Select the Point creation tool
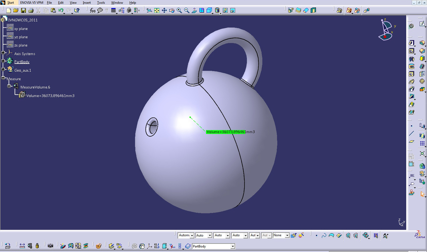The width and height of the screenshot is (427, 252). click(411, 126)
